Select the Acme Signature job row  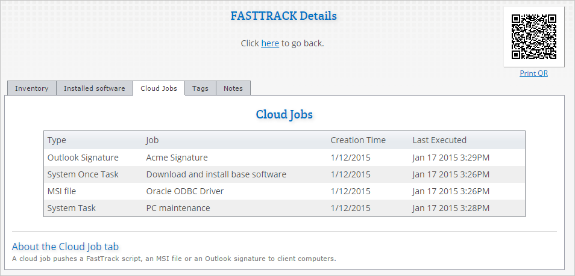tap(177, 158)
